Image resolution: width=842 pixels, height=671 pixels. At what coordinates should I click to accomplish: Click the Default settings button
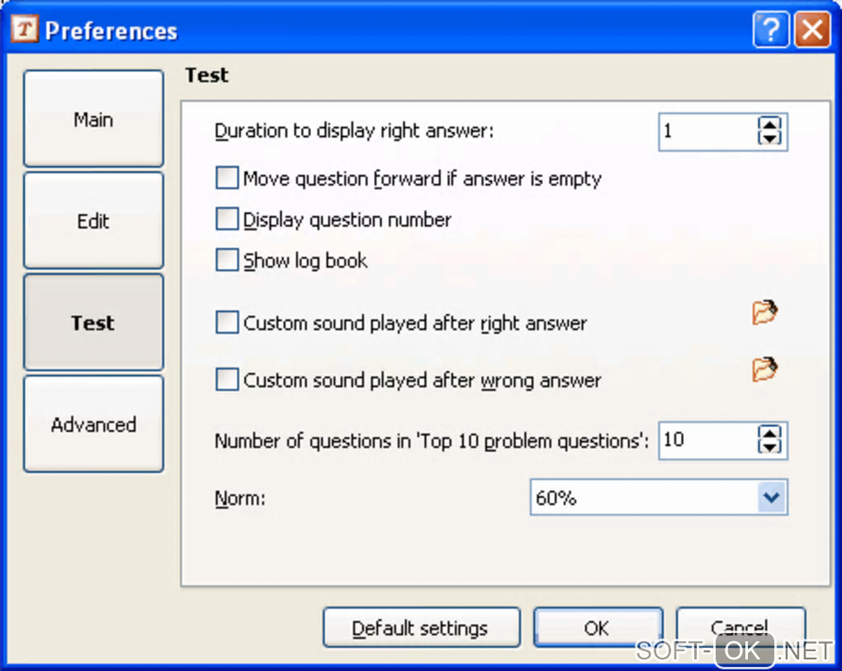tap(421, 629)
